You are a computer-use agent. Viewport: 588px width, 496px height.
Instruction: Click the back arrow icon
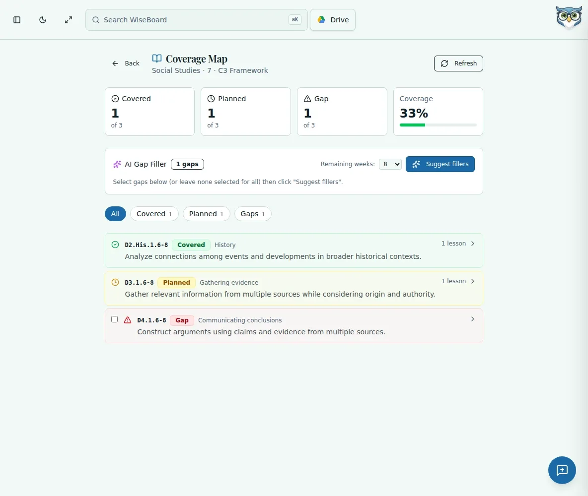click(x=115, y=63)
